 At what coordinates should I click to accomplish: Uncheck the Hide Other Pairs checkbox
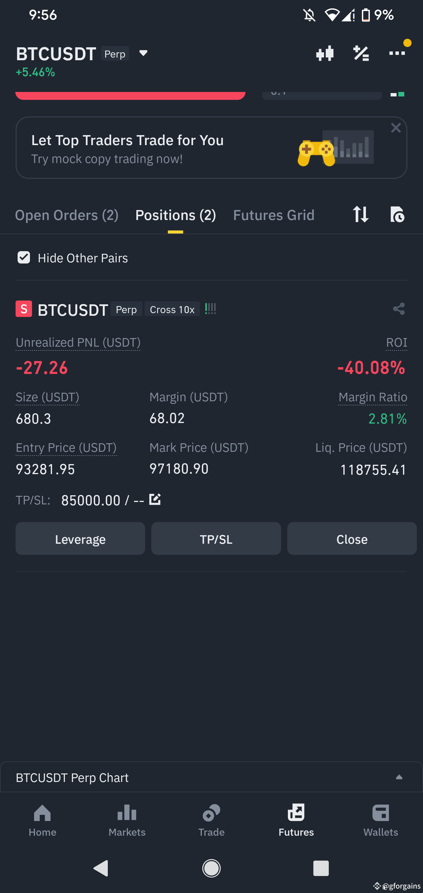(23, 258)
